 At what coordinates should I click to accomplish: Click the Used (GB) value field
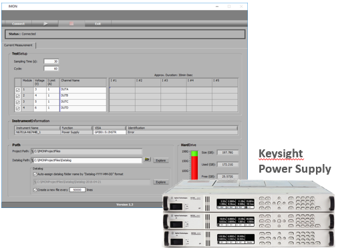228,165
